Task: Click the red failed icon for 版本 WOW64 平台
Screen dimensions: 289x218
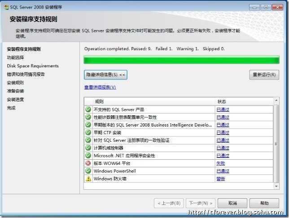Action: pyautogui.click(x=88, y=163)
